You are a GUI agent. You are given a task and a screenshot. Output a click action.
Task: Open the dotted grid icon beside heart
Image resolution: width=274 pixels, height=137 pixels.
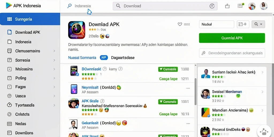coord(187,24)
